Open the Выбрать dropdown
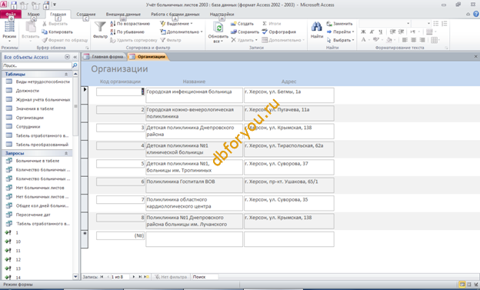Image resolution: width=480 pixels, height=290 pixels. (340, 40)
